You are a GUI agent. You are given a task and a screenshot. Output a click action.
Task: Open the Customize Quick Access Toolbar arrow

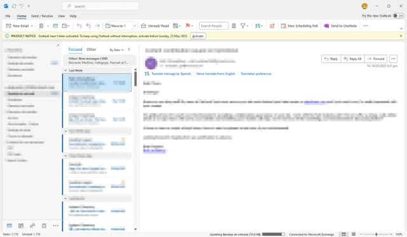[29, 6]
